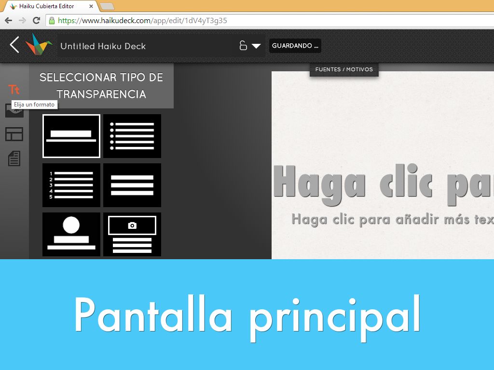The width and height of the screenshot is (494, 370).
Task: Click the Guardando save button
Action: 295,46
